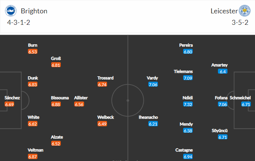Click Castagne's 6.94 rating badge

pos(188,157)
